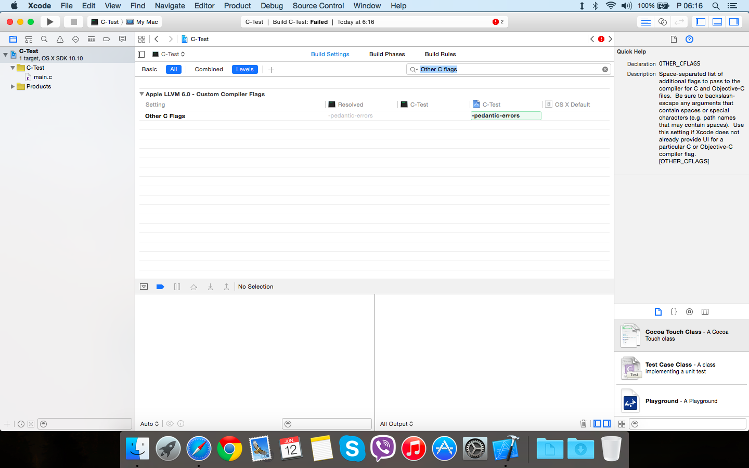The width and height of the screenshot is (749, 468).
Task: Switch to the Build Phases tab
Action: point(387,54)
